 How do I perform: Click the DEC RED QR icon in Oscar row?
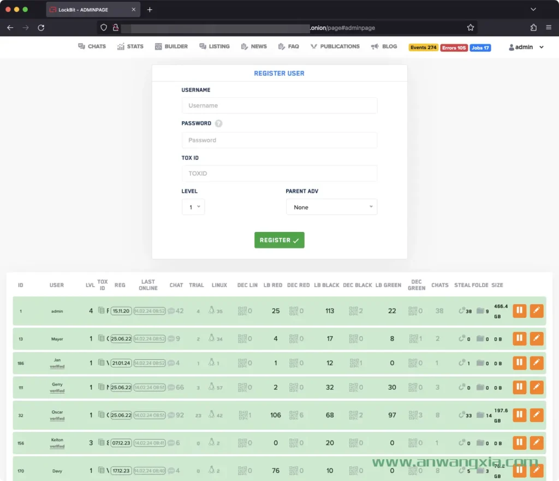click(294, 415)
